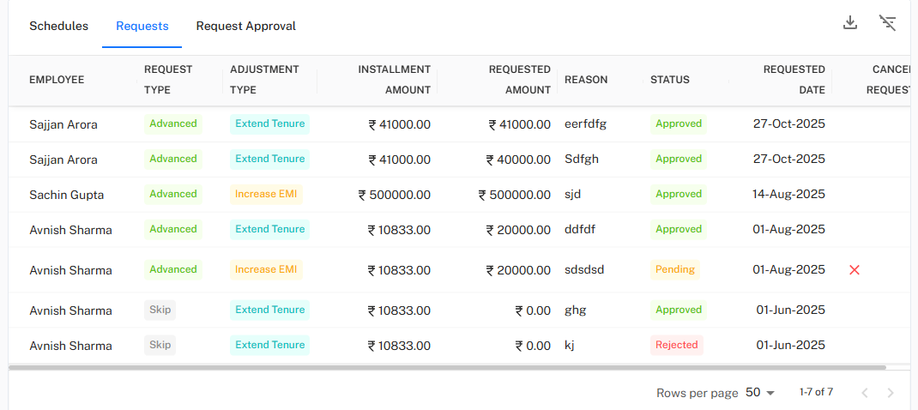Image resolution: width=918 pixels, height=410 pixels.
Task: Click the Increase EMI tag for Sachin Gupta
Action: pyautogui.click(x=266, y=194)
